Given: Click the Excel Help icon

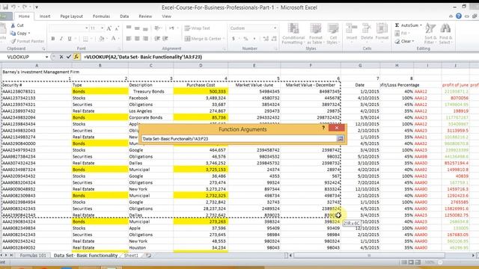Looking at the screenshot, I should [459, 16].
